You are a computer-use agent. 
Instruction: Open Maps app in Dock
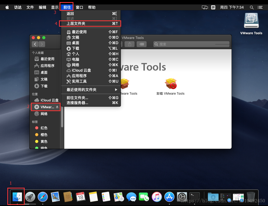(119, 197)
